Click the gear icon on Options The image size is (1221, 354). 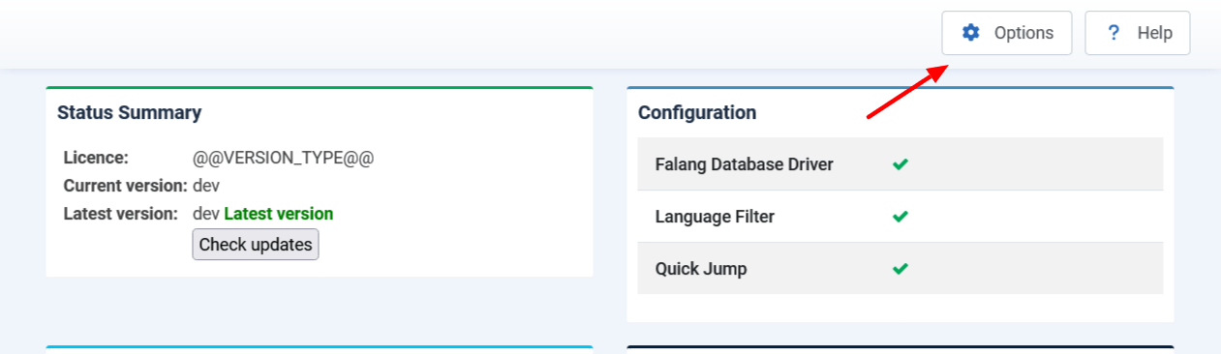click(x=970, y=33)
